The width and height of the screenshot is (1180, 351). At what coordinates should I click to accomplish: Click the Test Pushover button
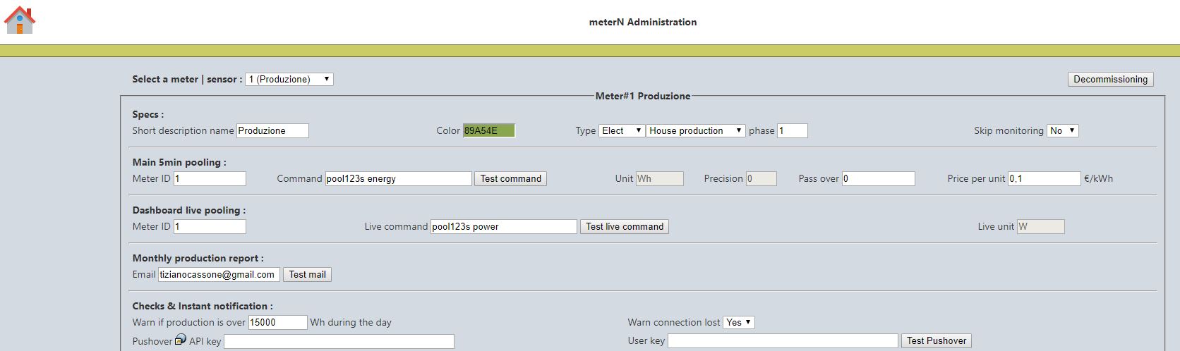[937, 340]
